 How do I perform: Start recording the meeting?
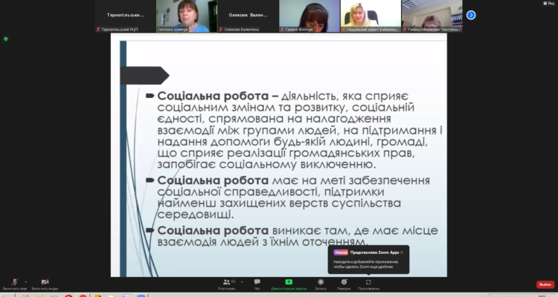(x=320, y=283)
